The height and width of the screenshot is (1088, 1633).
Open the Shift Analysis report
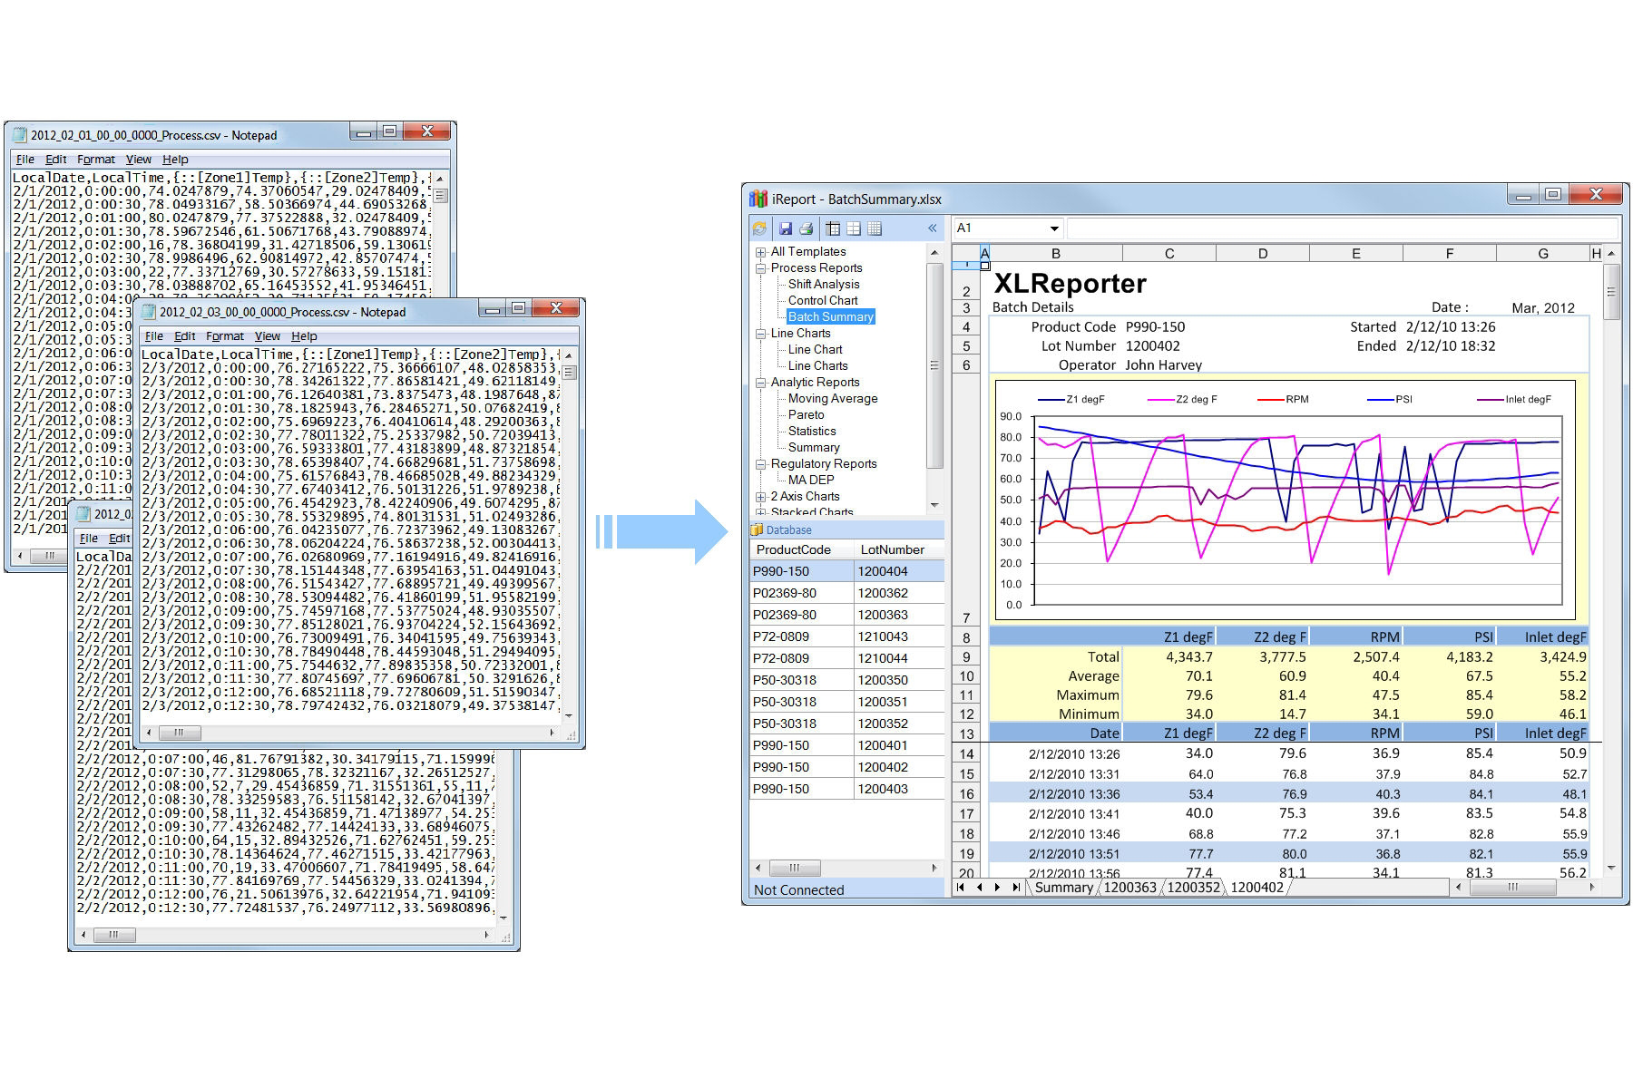pyautogui.click(x=825, y=284)
